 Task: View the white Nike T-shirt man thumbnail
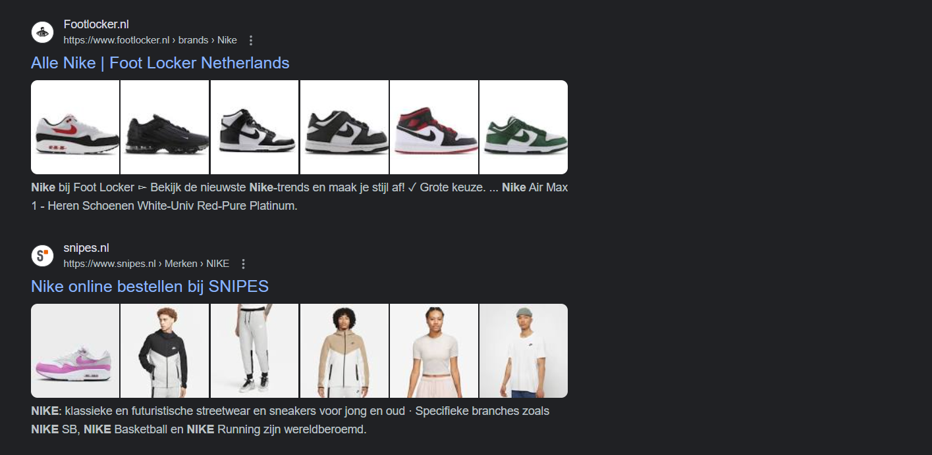(524, 350)
